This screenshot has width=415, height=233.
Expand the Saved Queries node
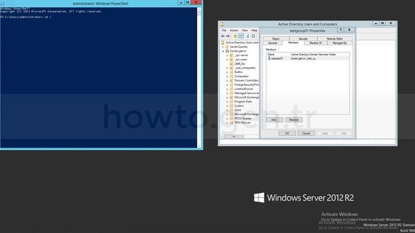(x=223, y=47)
